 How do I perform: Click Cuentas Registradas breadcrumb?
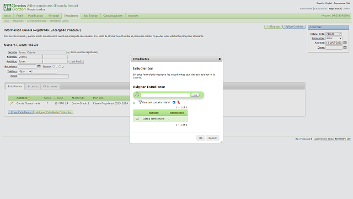[x=36, y=21]
